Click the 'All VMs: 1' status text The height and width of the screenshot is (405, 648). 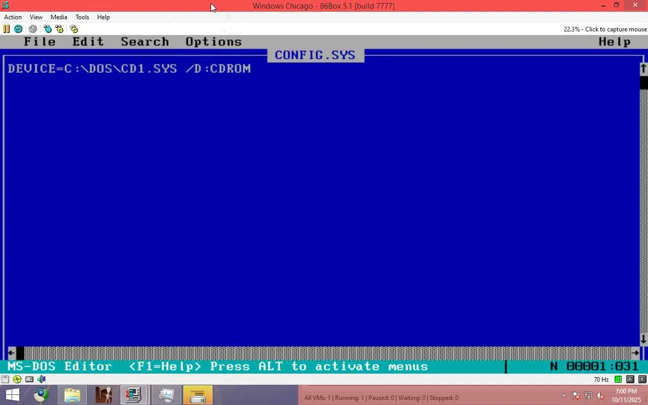pos(317,398)
